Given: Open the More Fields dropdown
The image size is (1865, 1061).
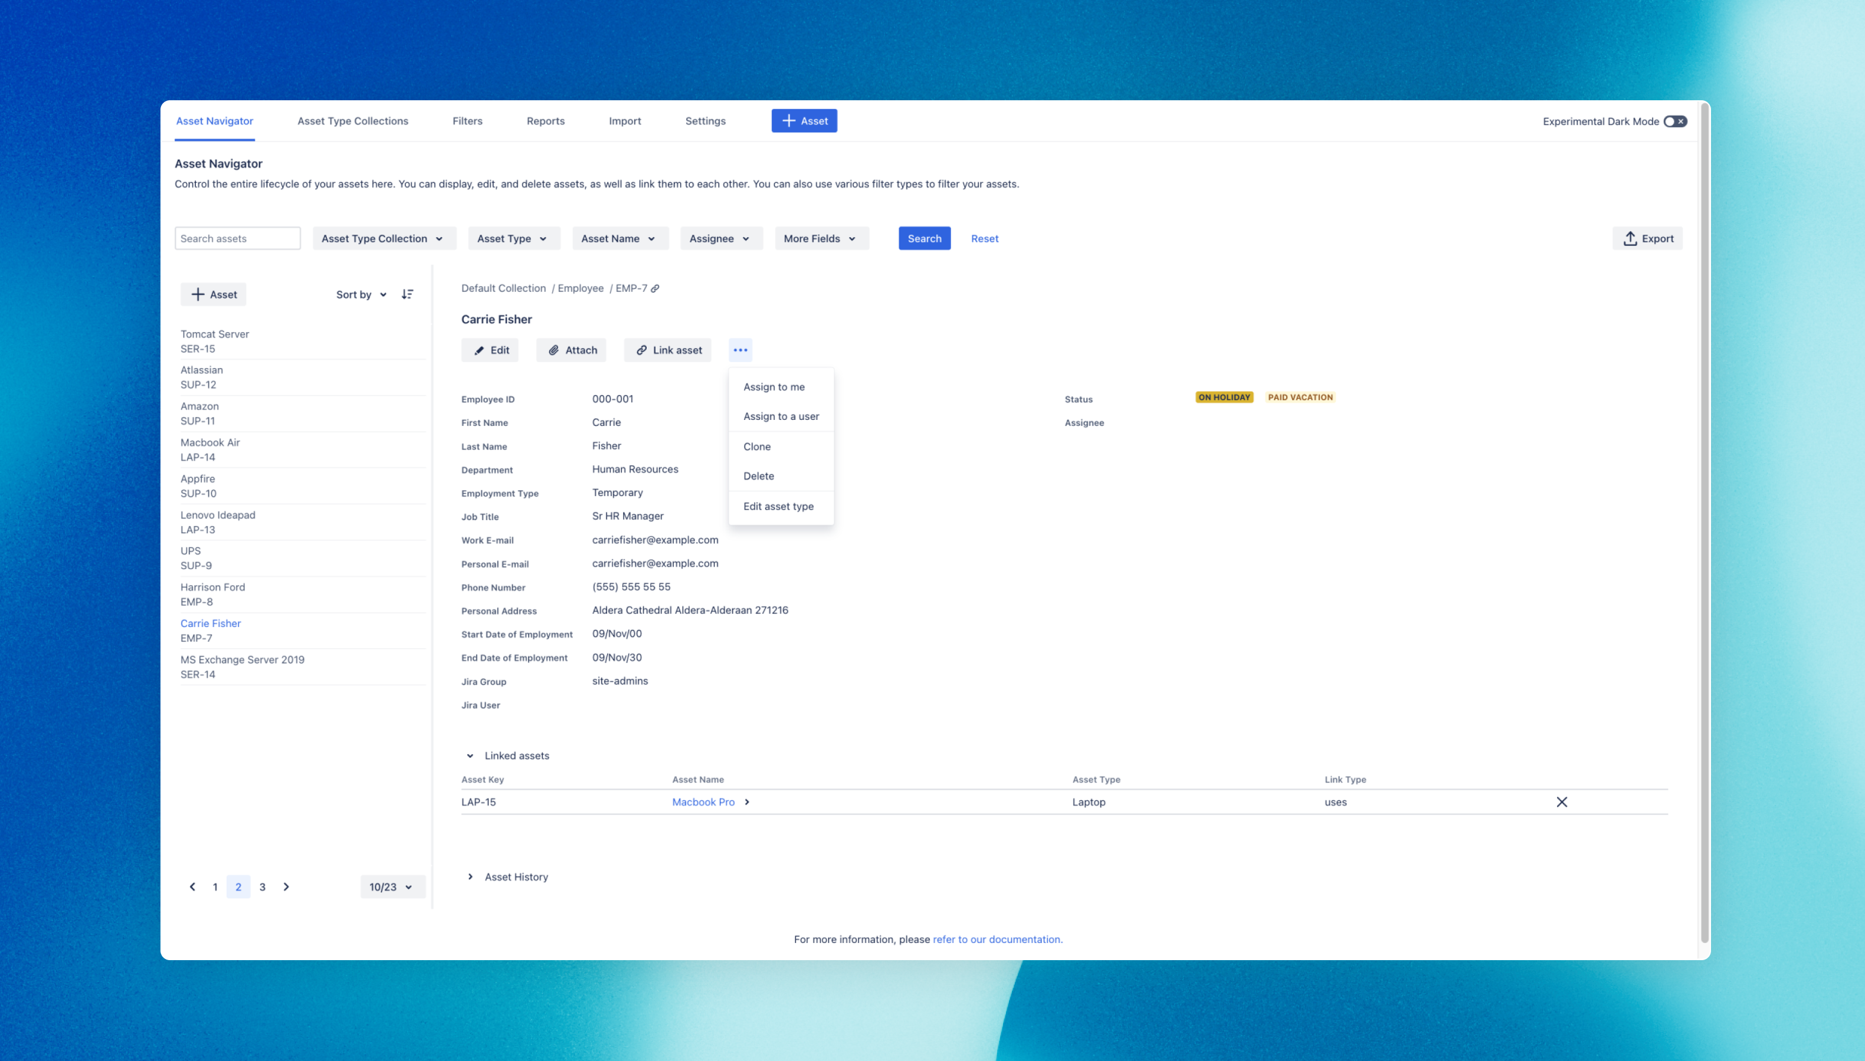Looking at the screenshot, I should 821,238.
